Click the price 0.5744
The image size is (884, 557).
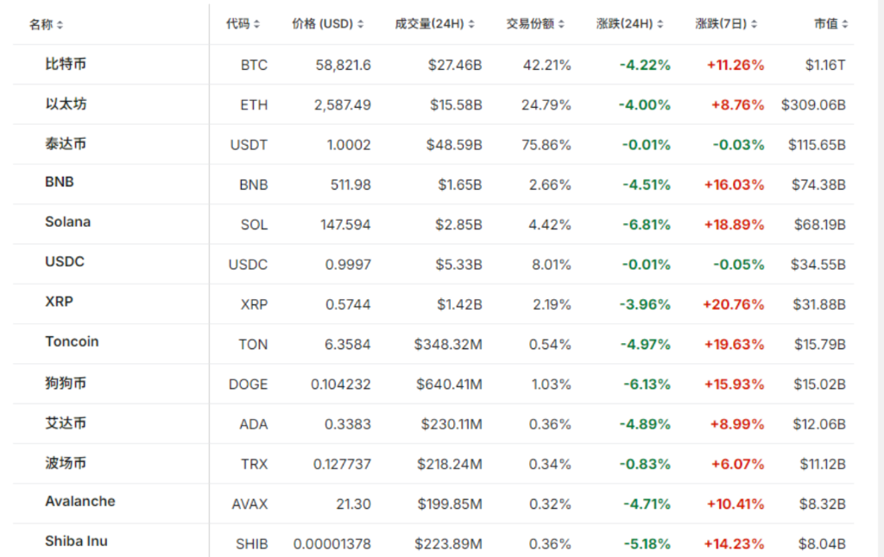348,304
